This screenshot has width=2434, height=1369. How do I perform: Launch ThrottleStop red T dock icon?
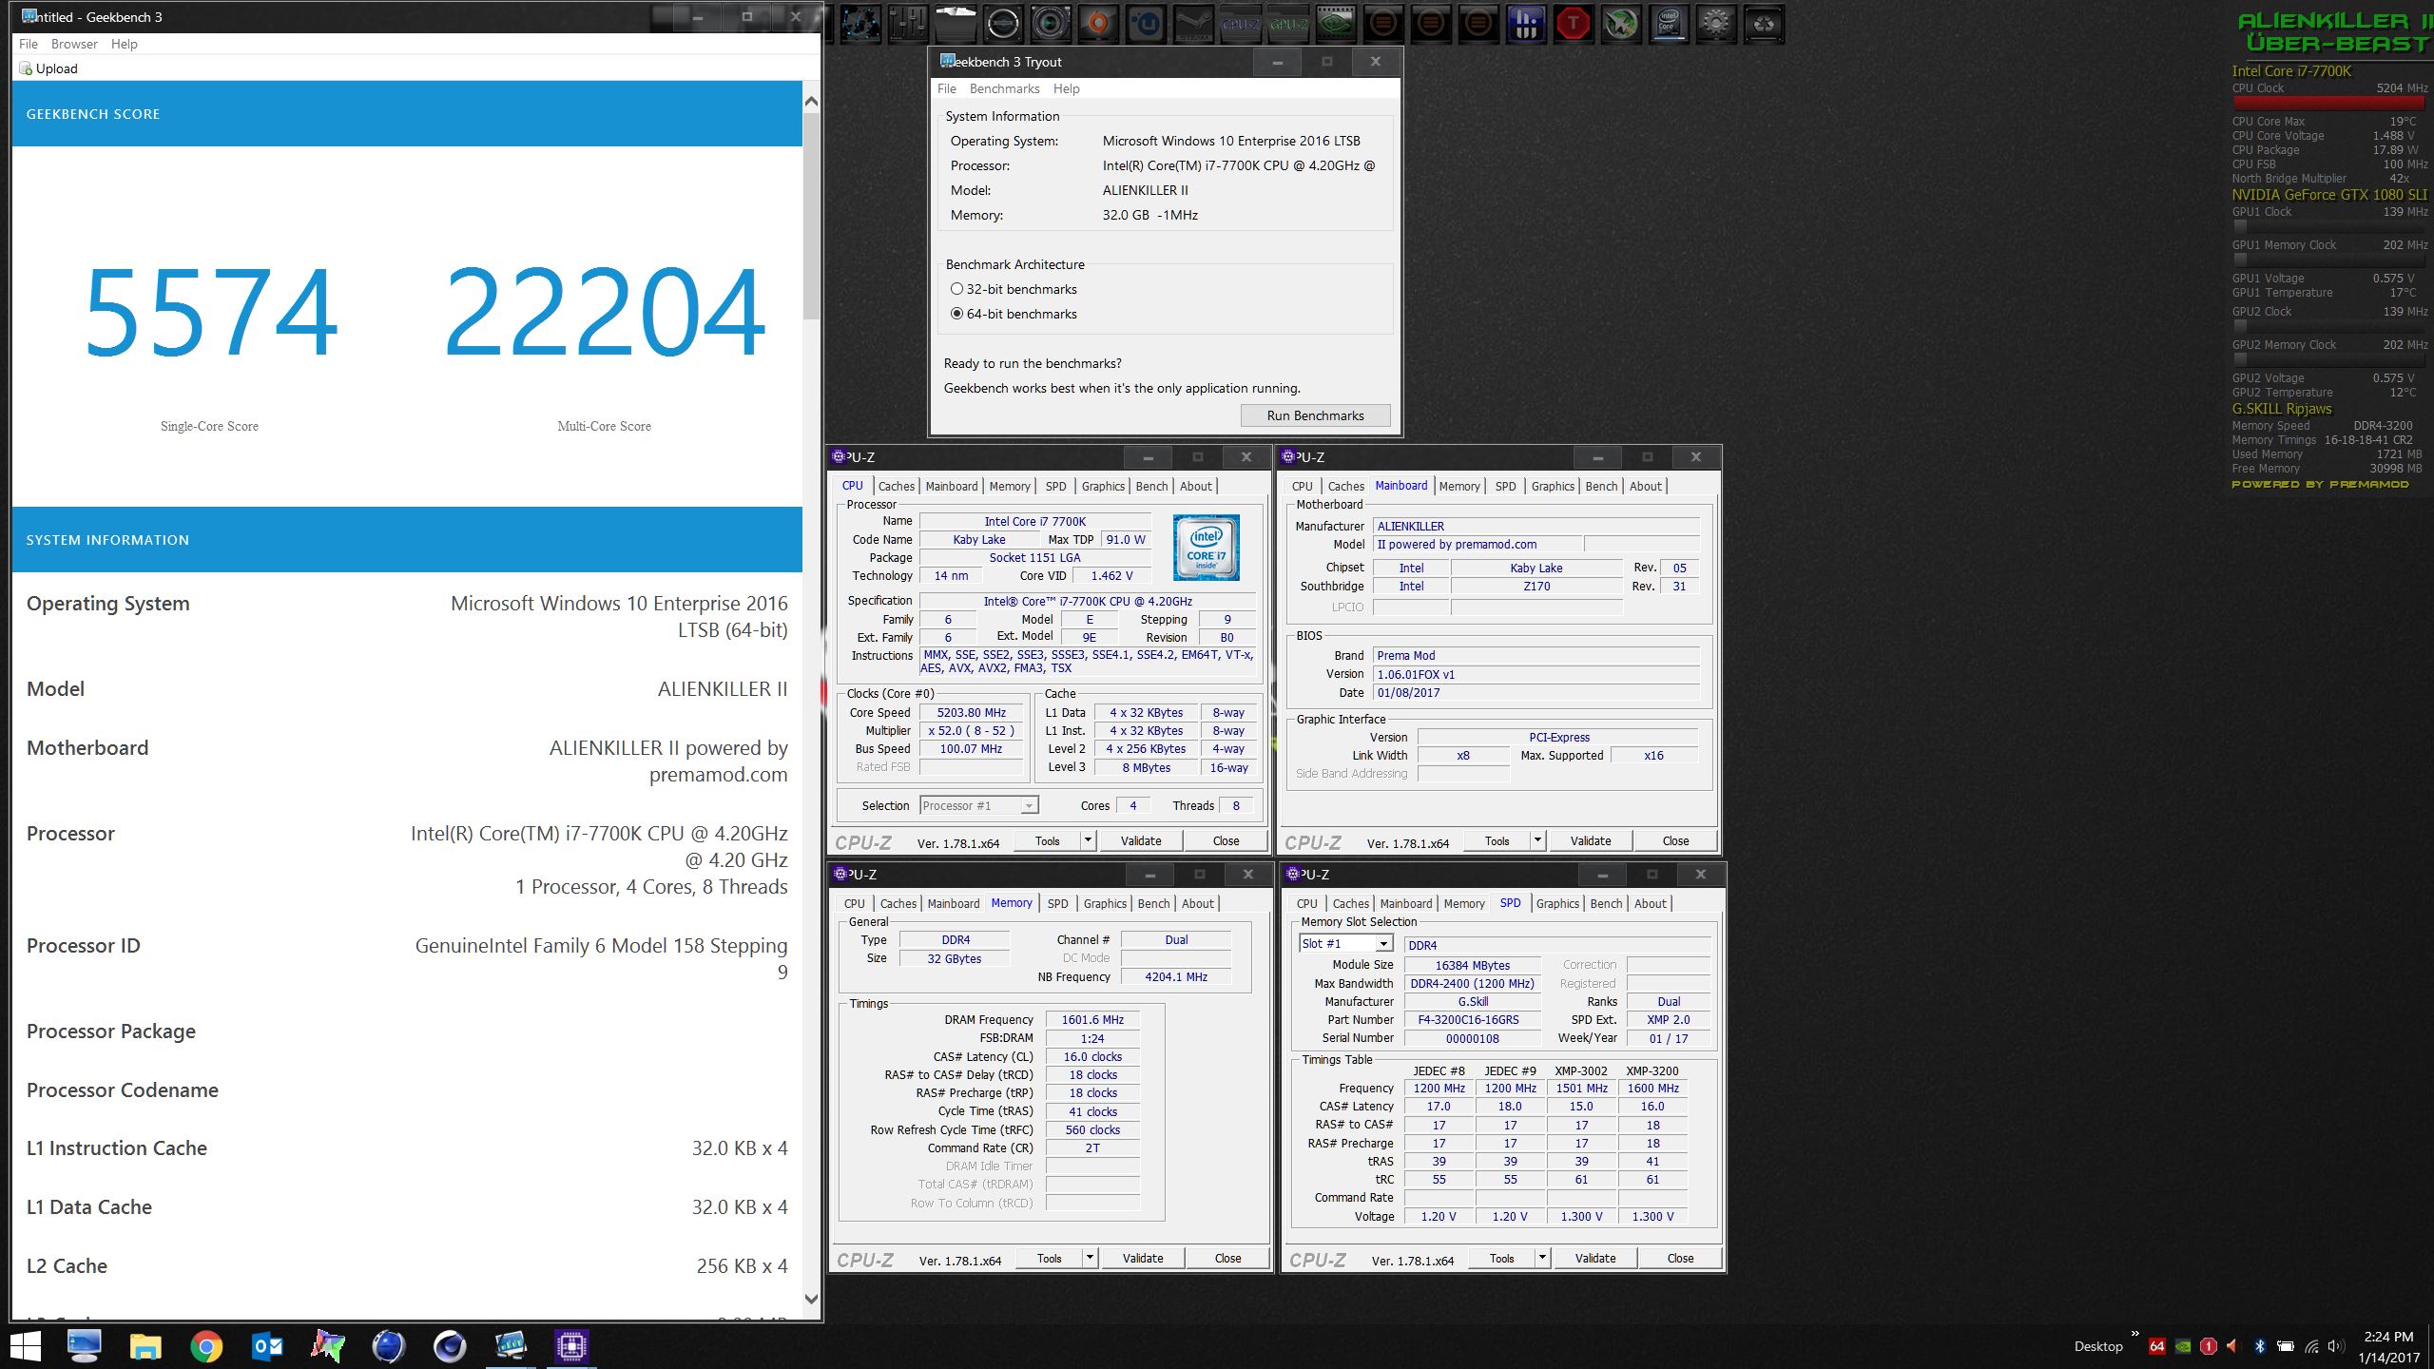(1574, 24)
